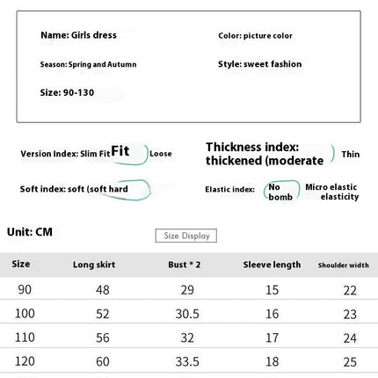Select the Thin thickness option
The image size is (378, 378).
click(351, 154)
